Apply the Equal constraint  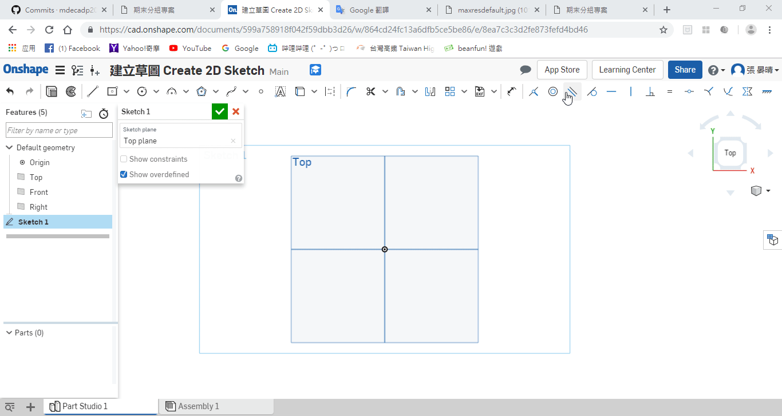tap(670, 91)
